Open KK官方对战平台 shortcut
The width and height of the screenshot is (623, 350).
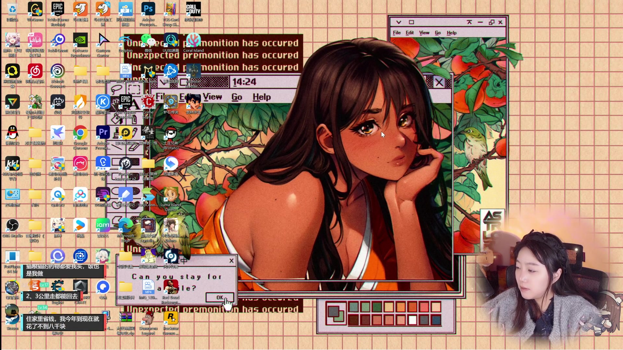tap(12, 168)
